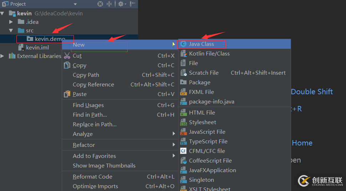
Task: Choose Cut from context menu
Action: coord(120,56)
